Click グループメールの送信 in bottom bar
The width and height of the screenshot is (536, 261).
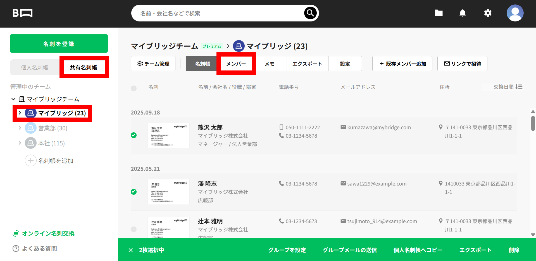[x=350, y=250]
